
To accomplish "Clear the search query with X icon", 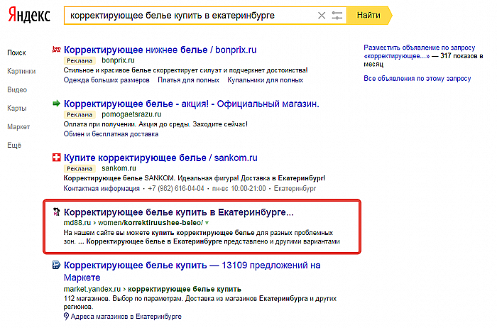I will pyautogui.click(x=322, y=15).
